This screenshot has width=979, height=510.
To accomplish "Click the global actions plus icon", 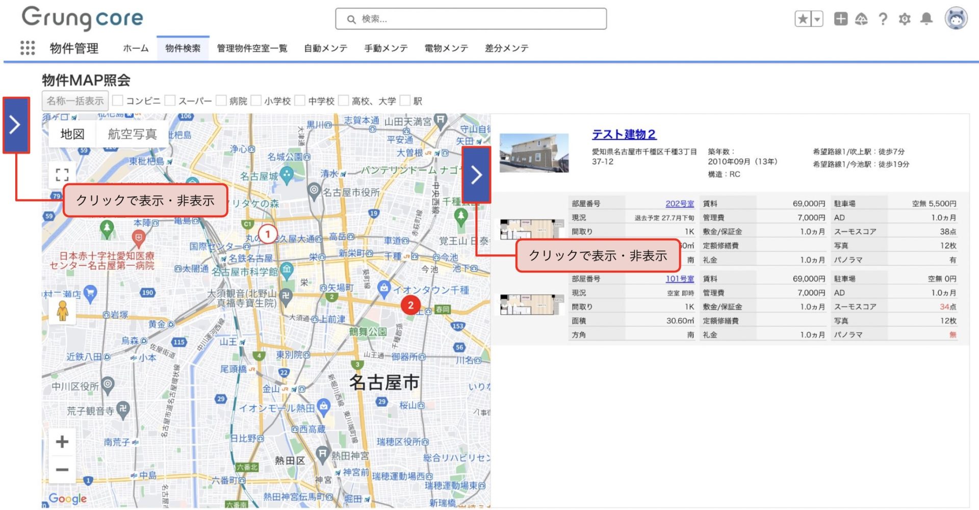I will tap(840, 19).
